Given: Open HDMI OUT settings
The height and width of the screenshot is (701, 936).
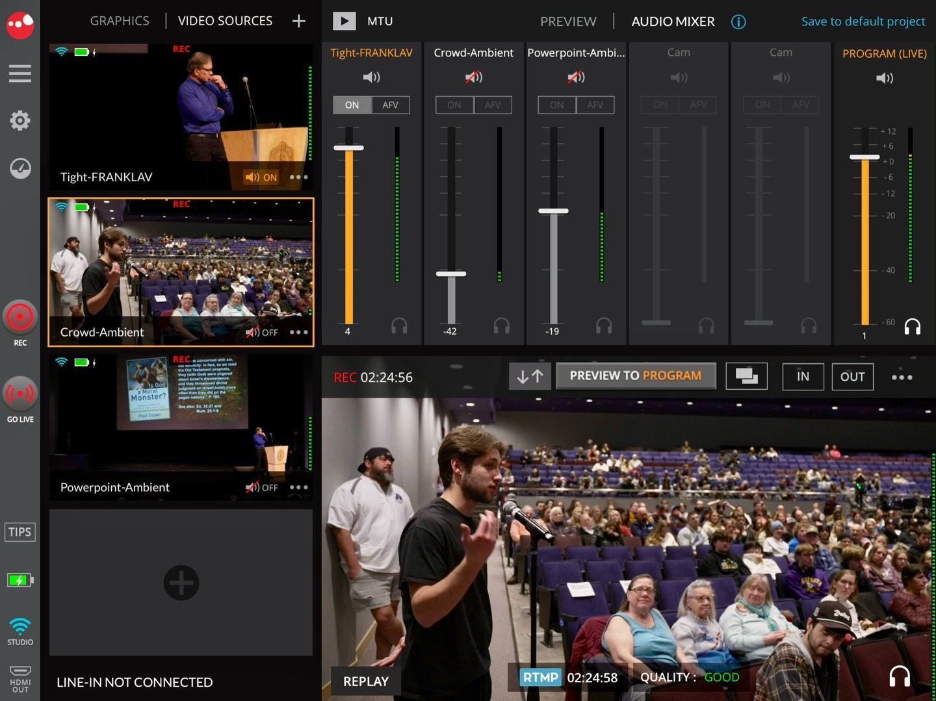Looking at the screenshot, I should pyautogui.click(x=20, y=679).
